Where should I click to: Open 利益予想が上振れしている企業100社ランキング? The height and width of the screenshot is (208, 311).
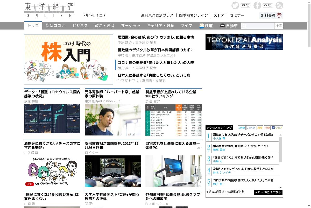[171, 94]
